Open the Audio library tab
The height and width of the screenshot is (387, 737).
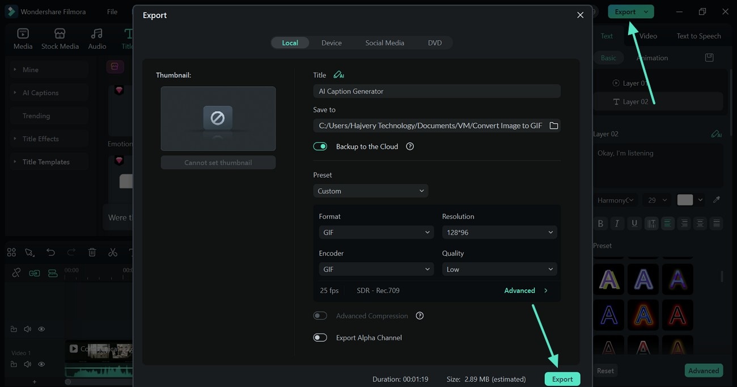pyautogui.click(x=97, y=39)
